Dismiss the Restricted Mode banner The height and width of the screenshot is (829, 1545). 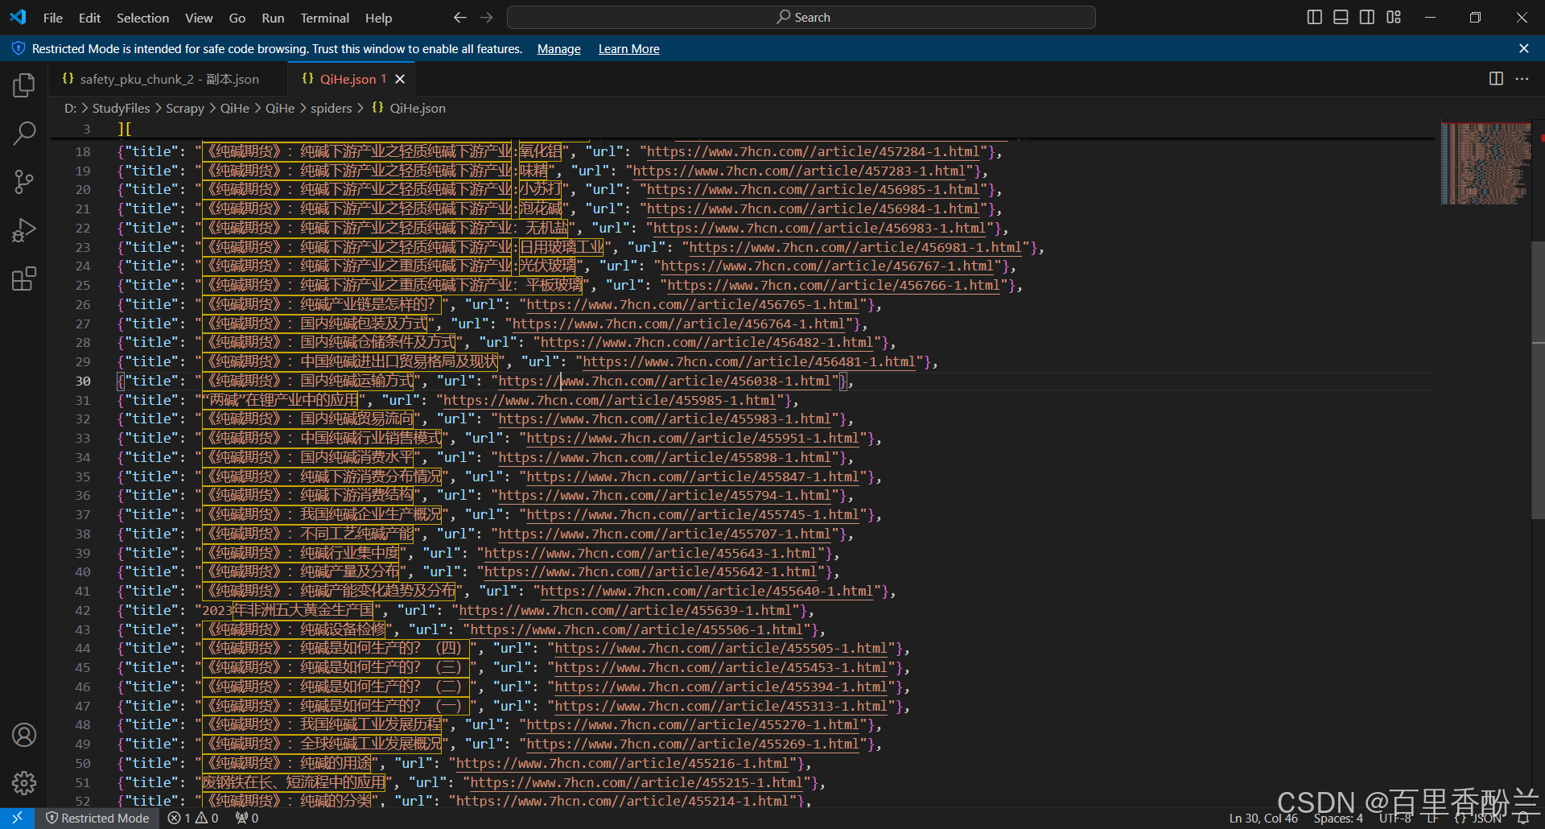pyautogui.click(x=1524, y=49)
